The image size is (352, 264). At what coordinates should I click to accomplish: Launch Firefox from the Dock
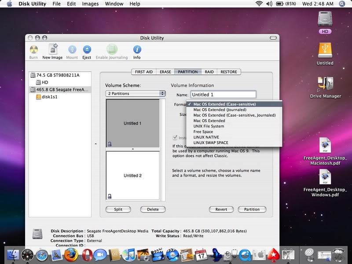point(71,255)
